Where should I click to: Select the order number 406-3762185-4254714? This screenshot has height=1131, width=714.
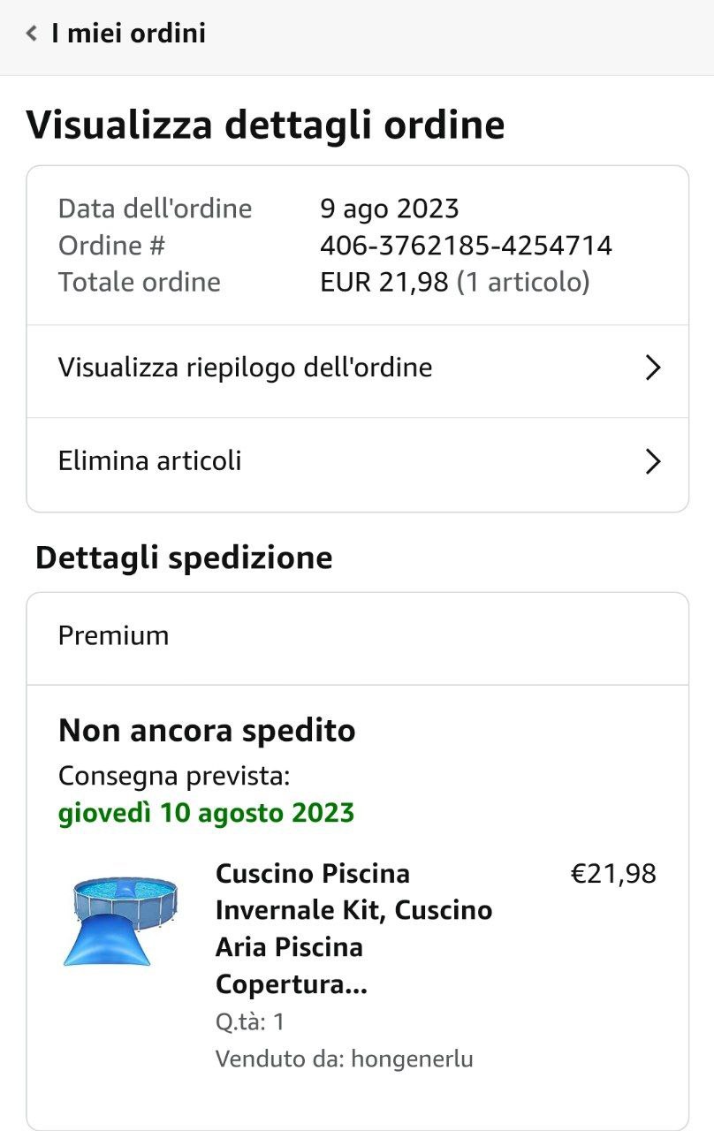[x=466, y=245]
